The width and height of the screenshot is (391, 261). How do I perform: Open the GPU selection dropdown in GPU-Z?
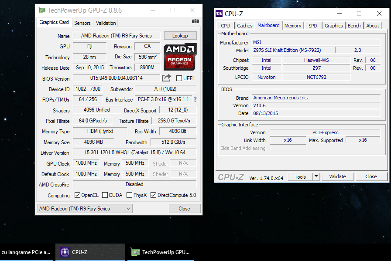click(x=85, y=209)
